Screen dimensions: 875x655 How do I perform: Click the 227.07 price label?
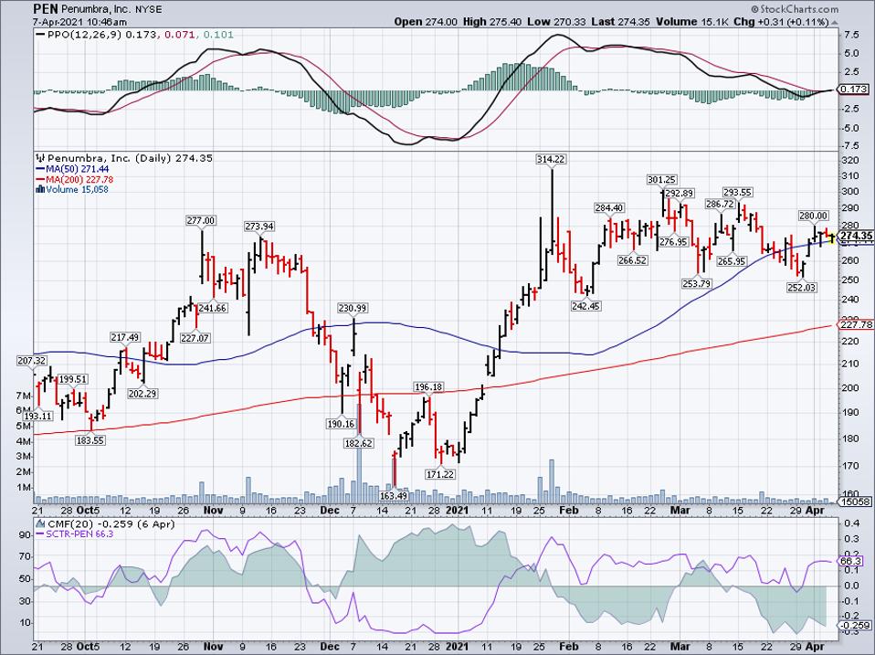click(195, 337)
